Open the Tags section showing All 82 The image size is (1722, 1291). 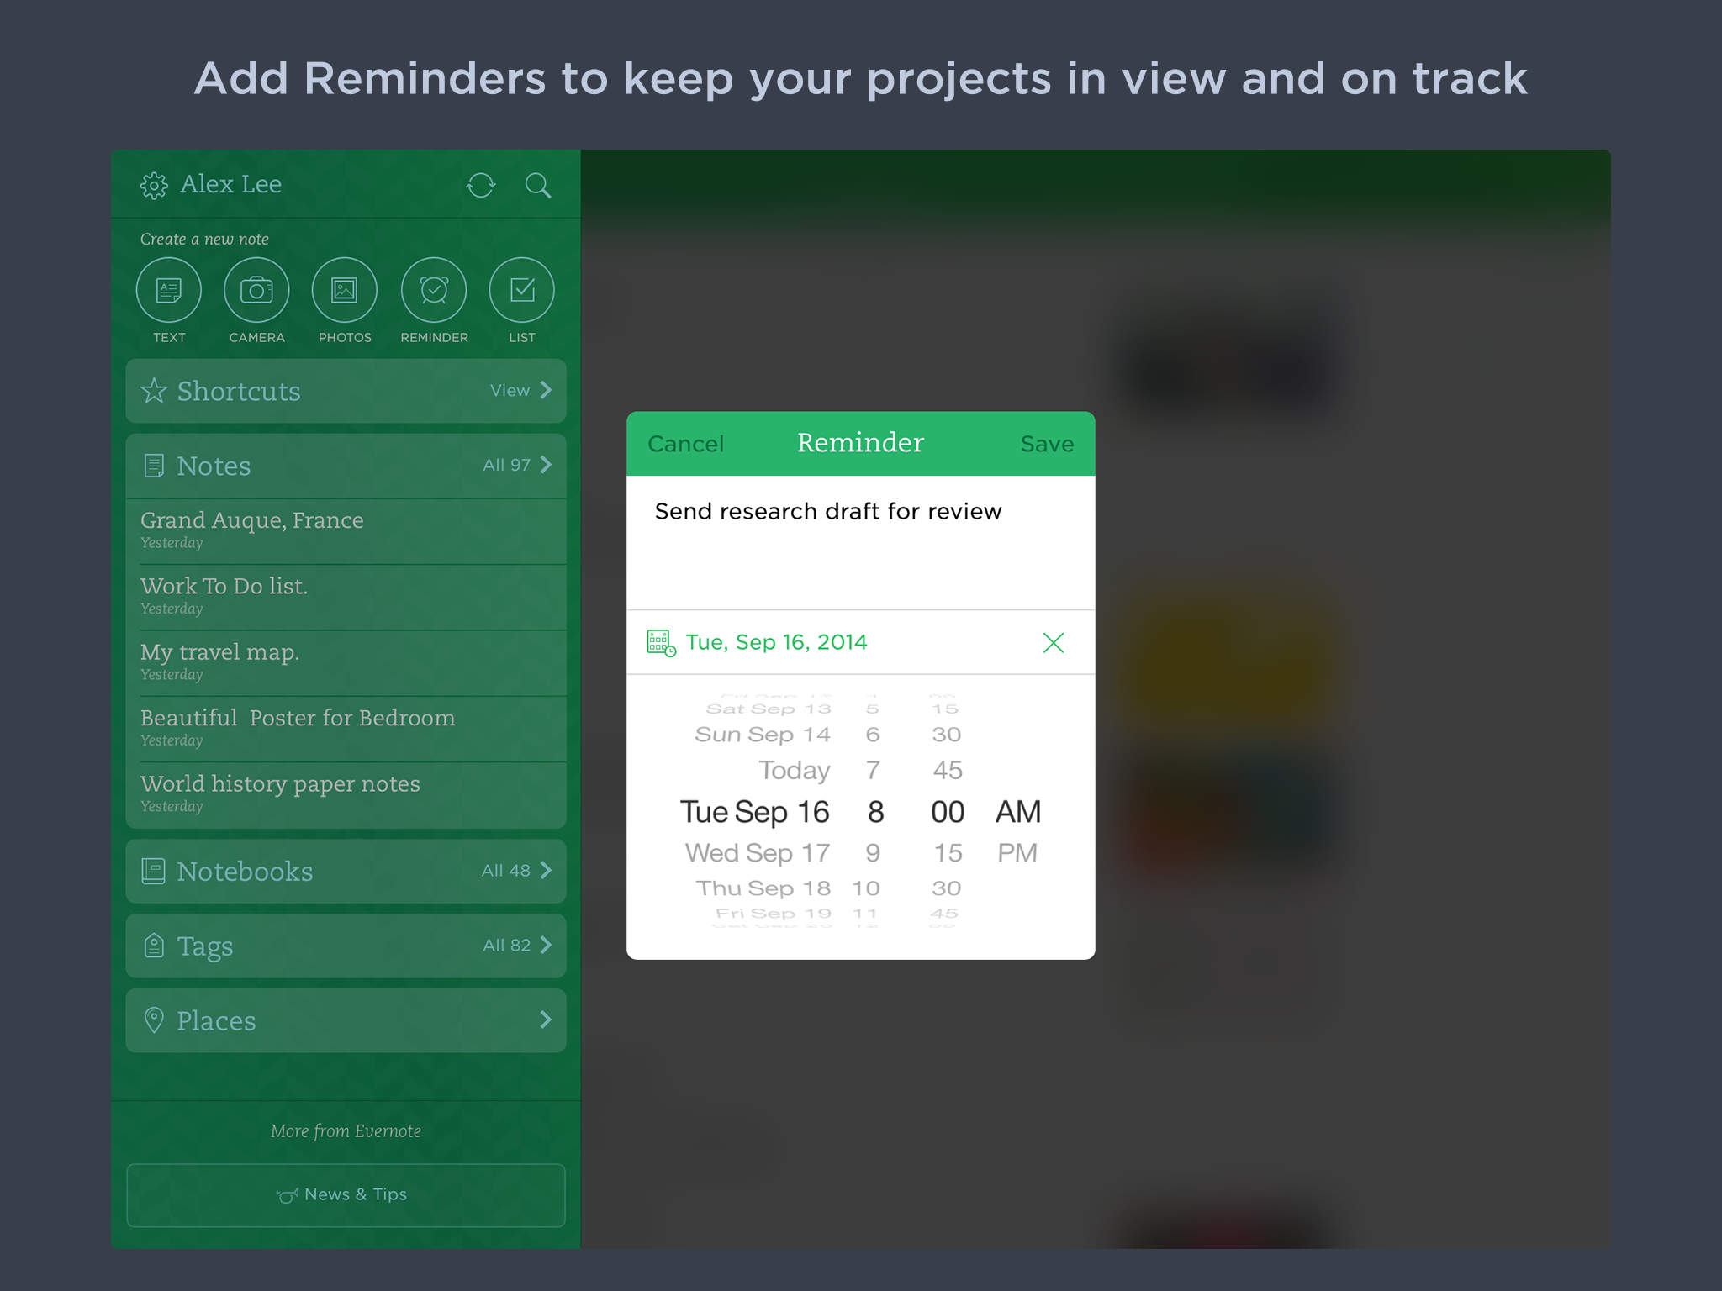point(346,946)
